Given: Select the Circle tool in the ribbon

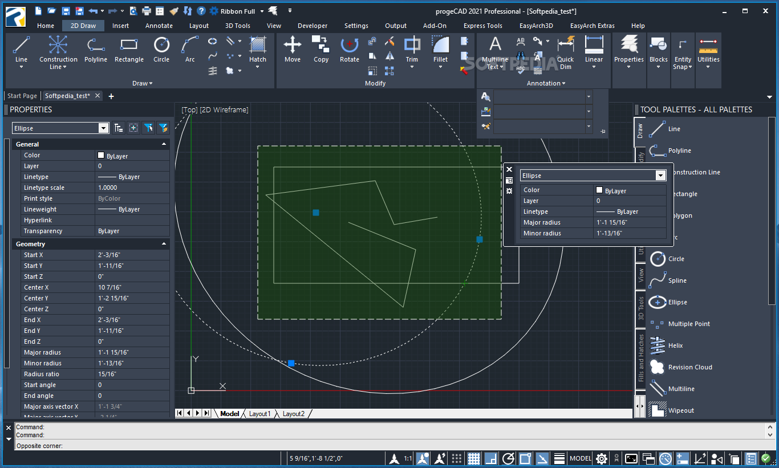Looking at the screenshot, I should pyautogui.click(x=161, y=49).
